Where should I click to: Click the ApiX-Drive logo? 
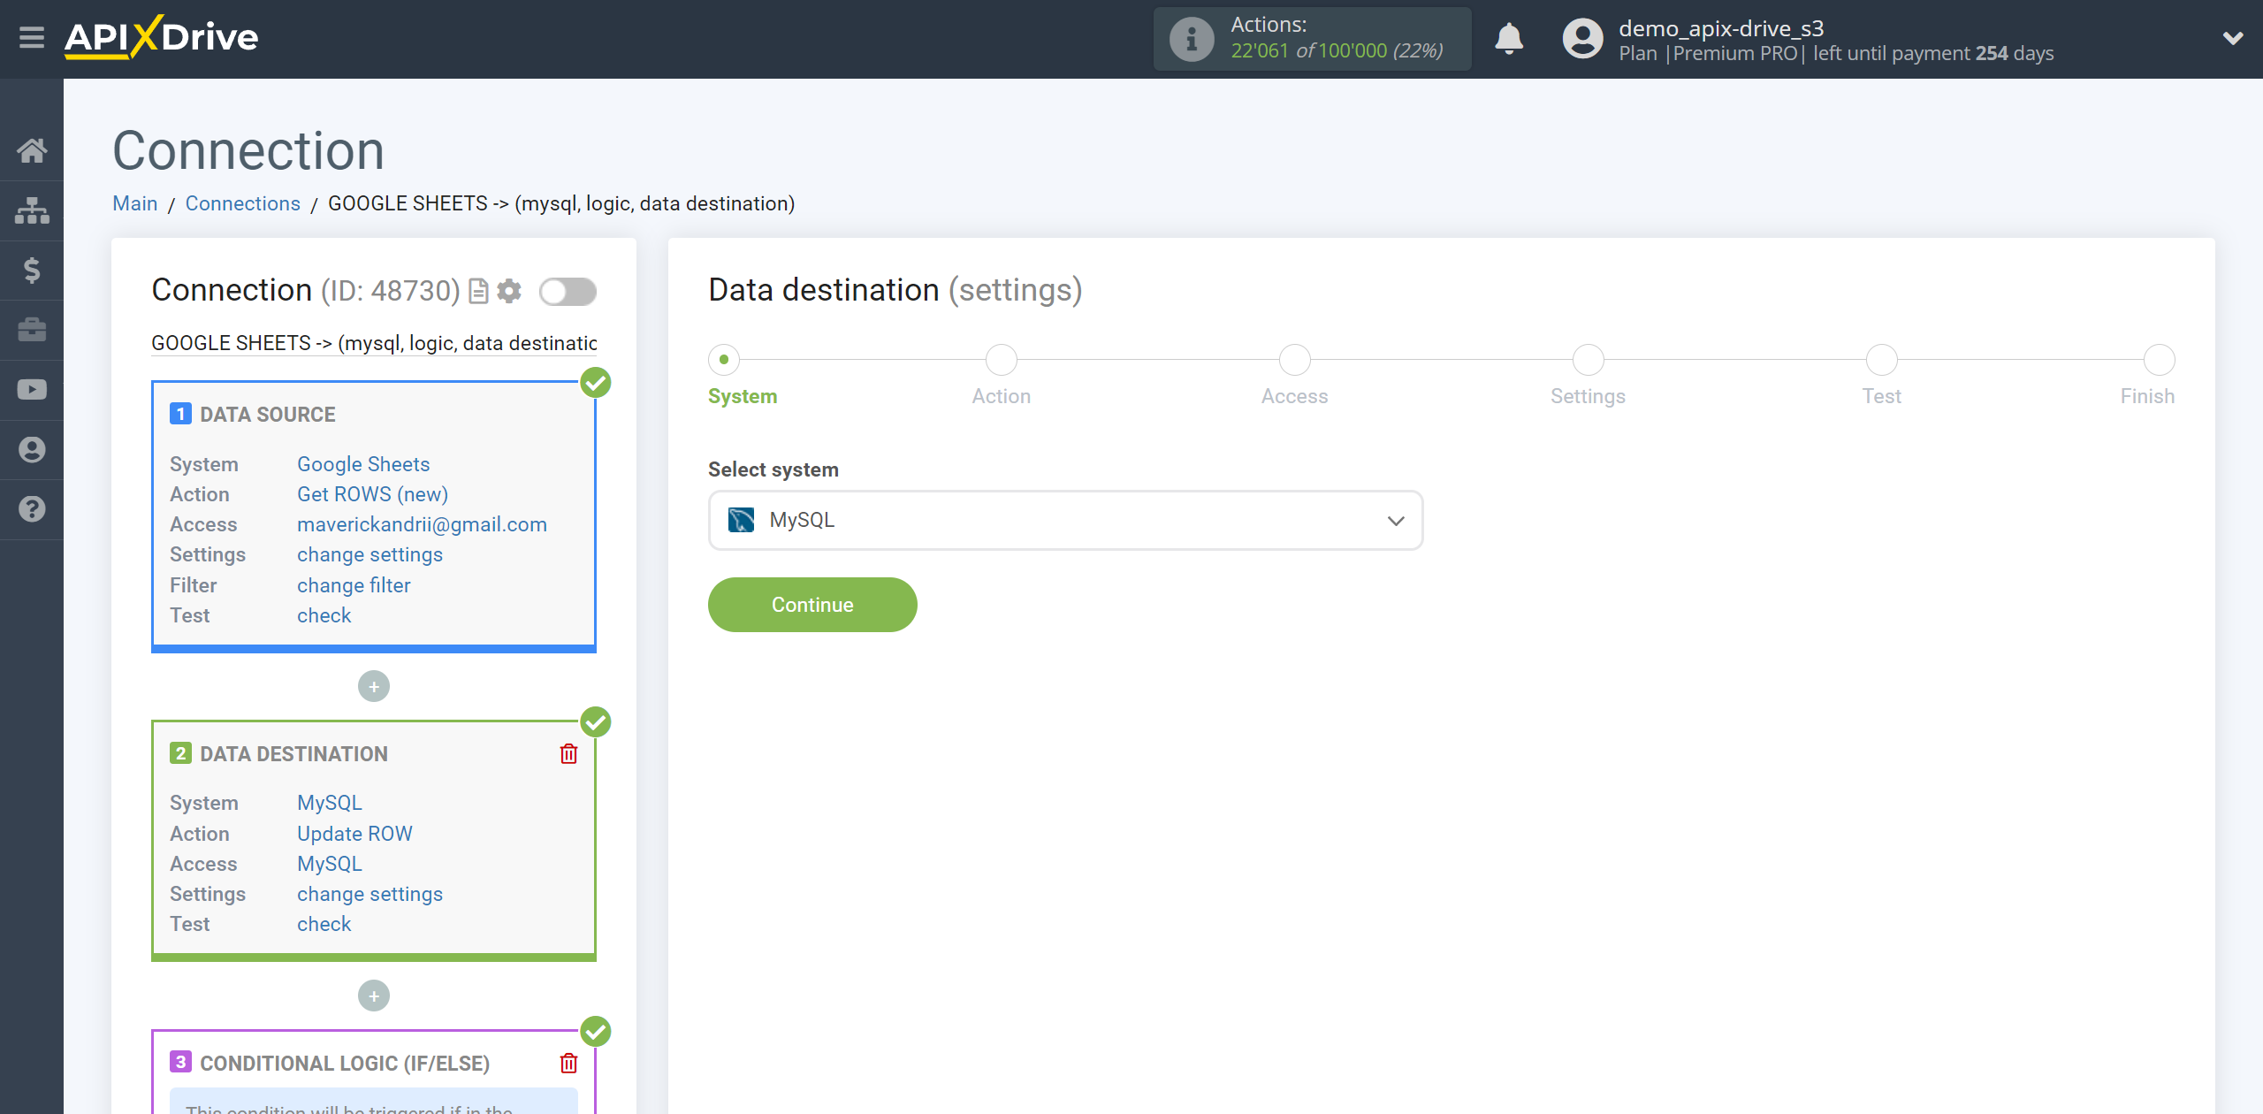click(161, 37)
